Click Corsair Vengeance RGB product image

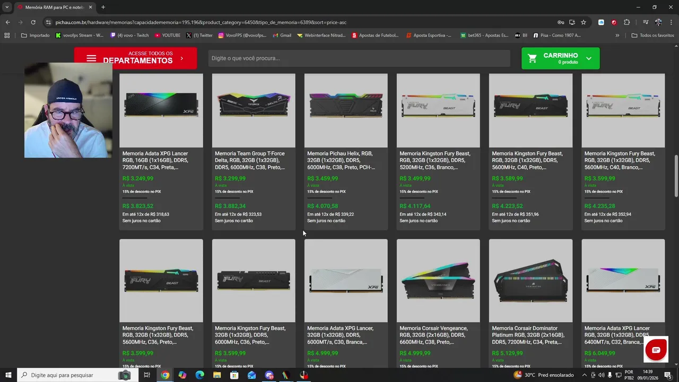pyautogui.click(x=438, y=281)
